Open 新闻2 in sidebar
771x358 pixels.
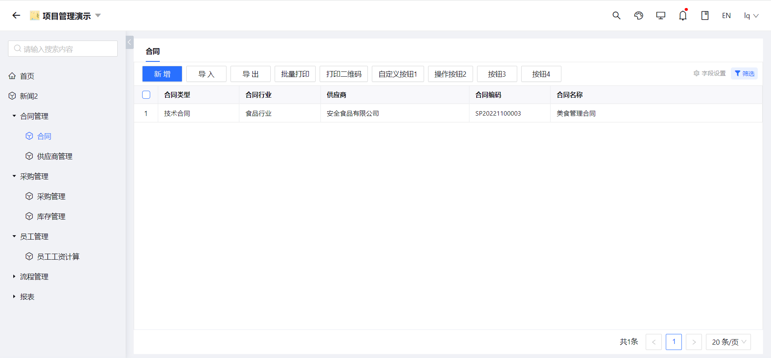pos(29,96)
